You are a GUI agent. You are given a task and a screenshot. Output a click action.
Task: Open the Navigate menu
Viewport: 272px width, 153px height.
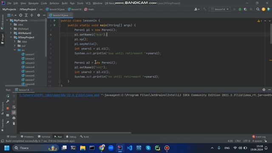pyautogui.click(x=33, y=3)
